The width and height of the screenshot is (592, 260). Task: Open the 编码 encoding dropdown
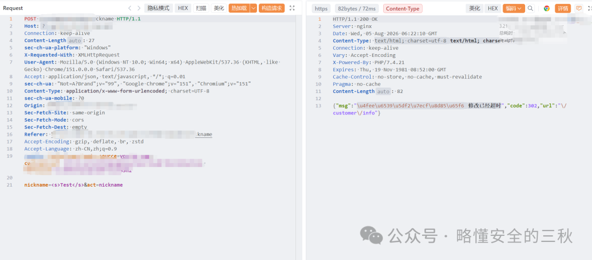514,8
